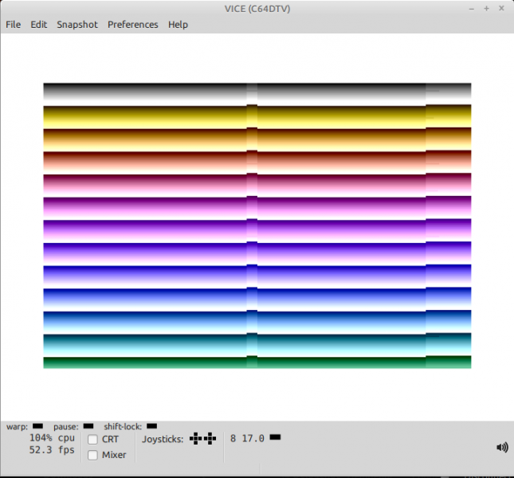Enable the CRT checkbox

(x=93, y=440)
